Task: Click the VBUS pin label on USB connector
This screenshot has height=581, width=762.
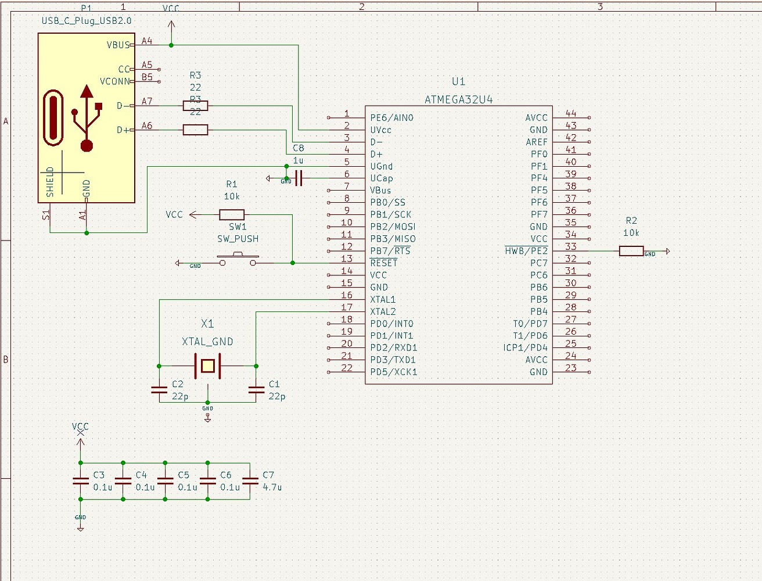Action: click(118, 45)
